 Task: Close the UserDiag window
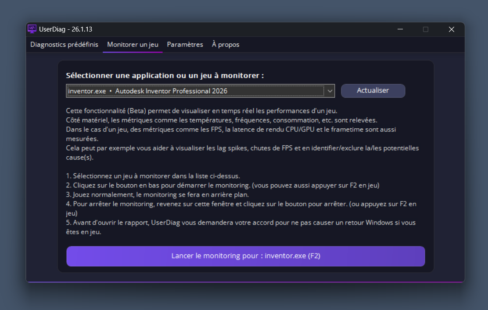coord(451,29)
